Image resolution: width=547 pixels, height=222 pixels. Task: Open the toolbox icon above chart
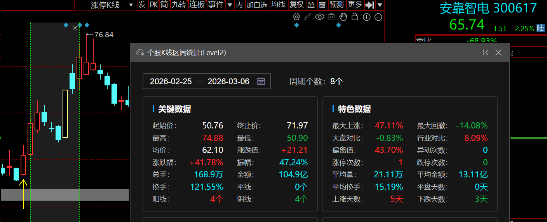pos(331,17)
